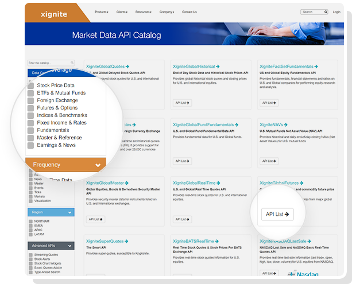Image resolution: width=352 pixels, height=284 pixels.
Task: Open the Resources menu
Action: point(143,12)
